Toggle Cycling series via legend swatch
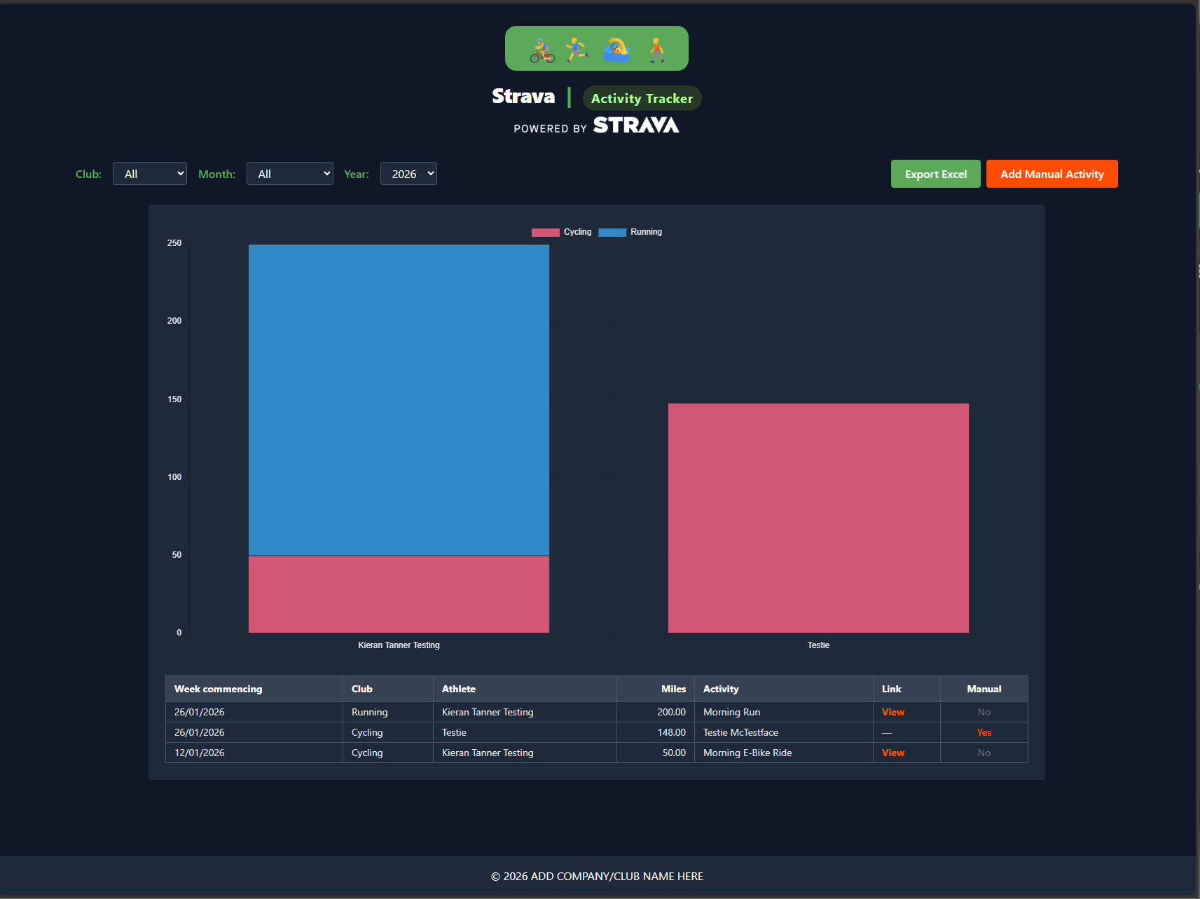1200x899 pixels. 546,232
